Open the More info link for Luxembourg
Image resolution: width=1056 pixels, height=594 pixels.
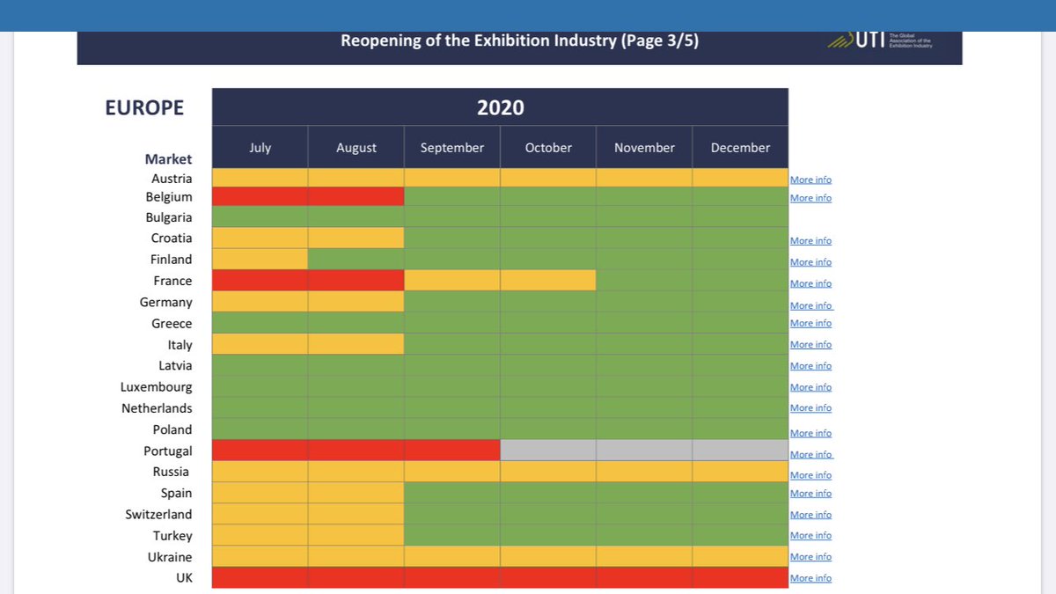coord(810,387)
